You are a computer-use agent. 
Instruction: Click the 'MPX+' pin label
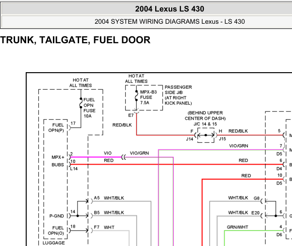(x=58, y=157)
